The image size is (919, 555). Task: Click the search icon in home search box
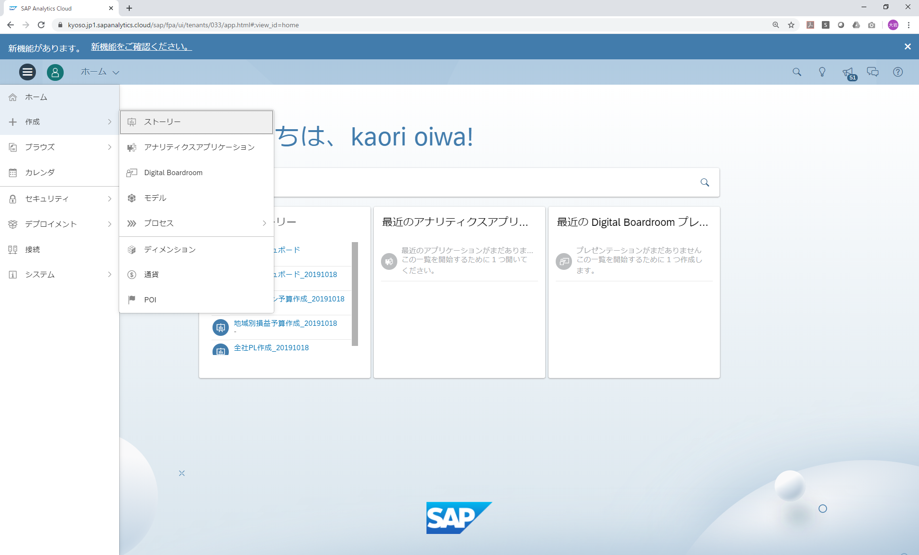pos(705,182)
